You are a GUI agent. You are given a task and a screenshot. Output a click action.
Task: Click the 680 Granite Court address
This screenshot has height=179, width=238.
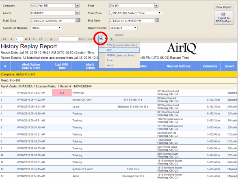[168, 155]
